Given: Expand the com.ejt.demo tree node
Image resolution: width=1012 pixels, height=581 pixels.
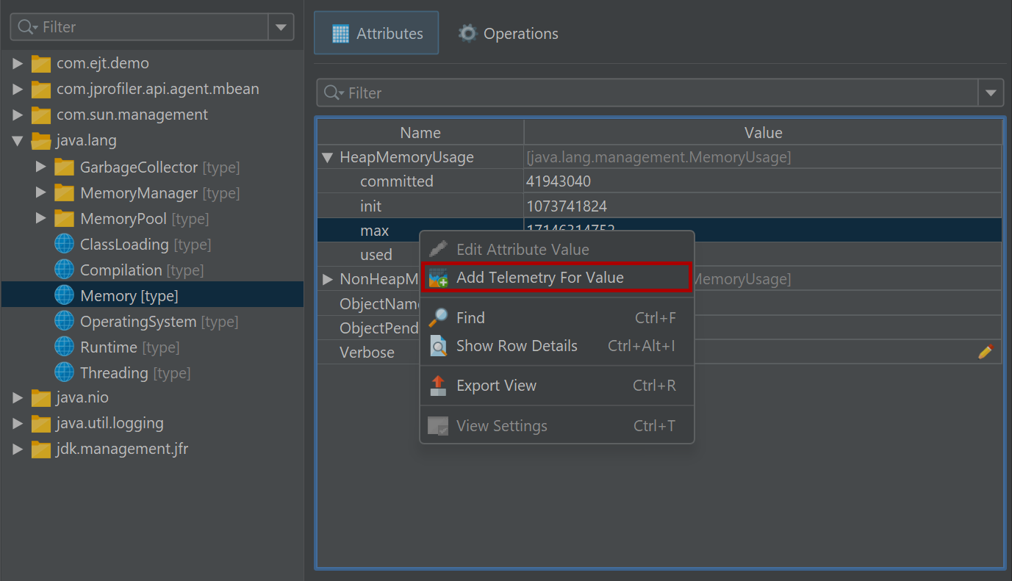Looking at the screenshot, I should point(18,64).
